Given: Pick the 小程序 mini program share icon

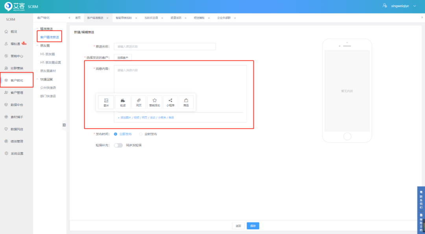Looking at the screenshot, I should click(170, 102).
